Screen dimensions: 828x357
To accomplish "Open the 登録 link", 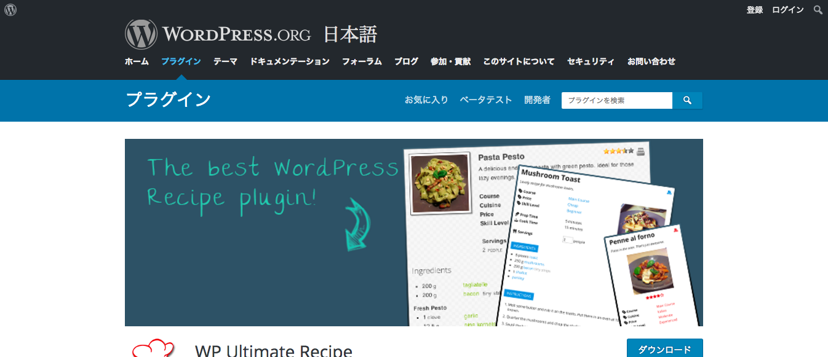I will click(x=755, y=10).
